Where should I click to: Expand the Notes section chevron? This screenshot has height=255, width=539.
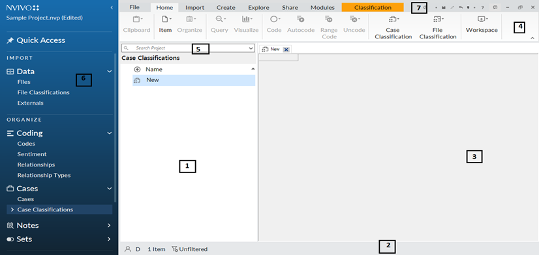(x=110, y=225)
